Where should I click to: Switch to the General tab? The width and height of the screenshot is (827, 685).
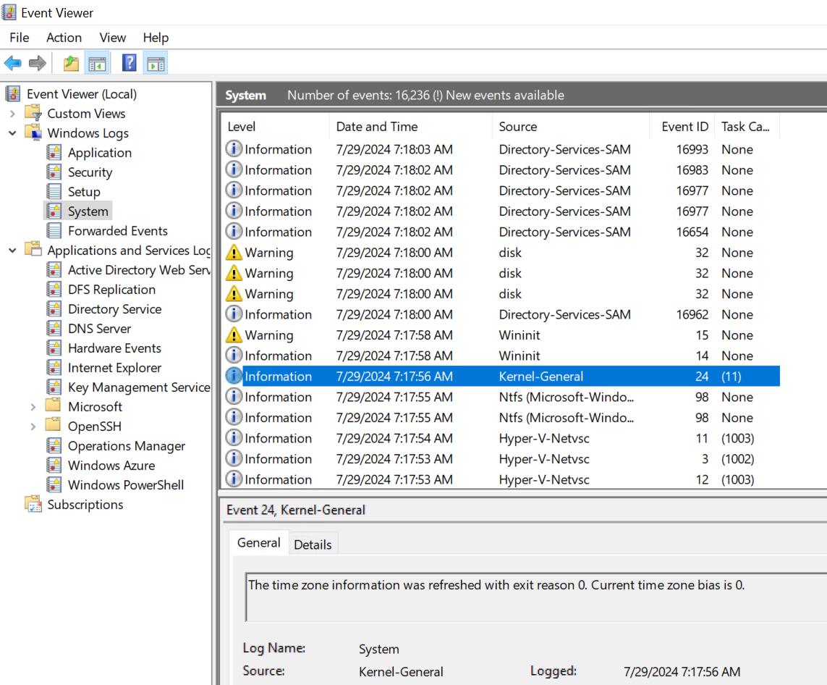click(x=258, y=542)
